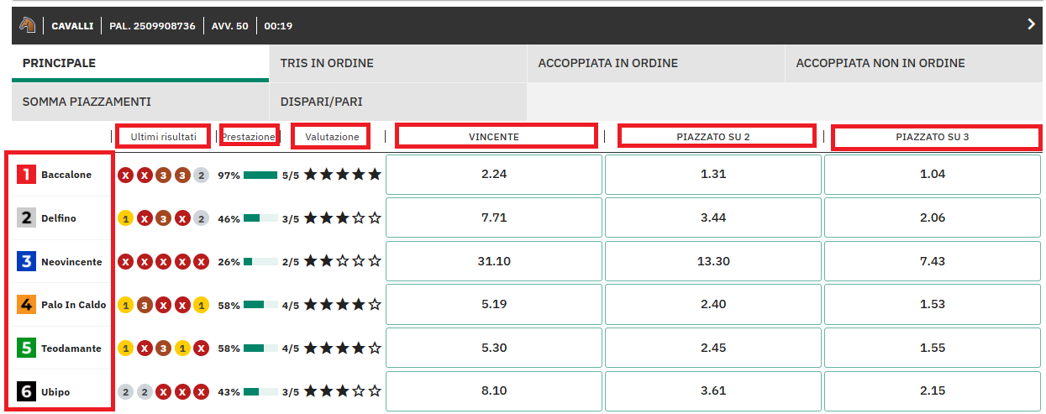Select Baccalone Vincente odds 2.24

[494, 175]
